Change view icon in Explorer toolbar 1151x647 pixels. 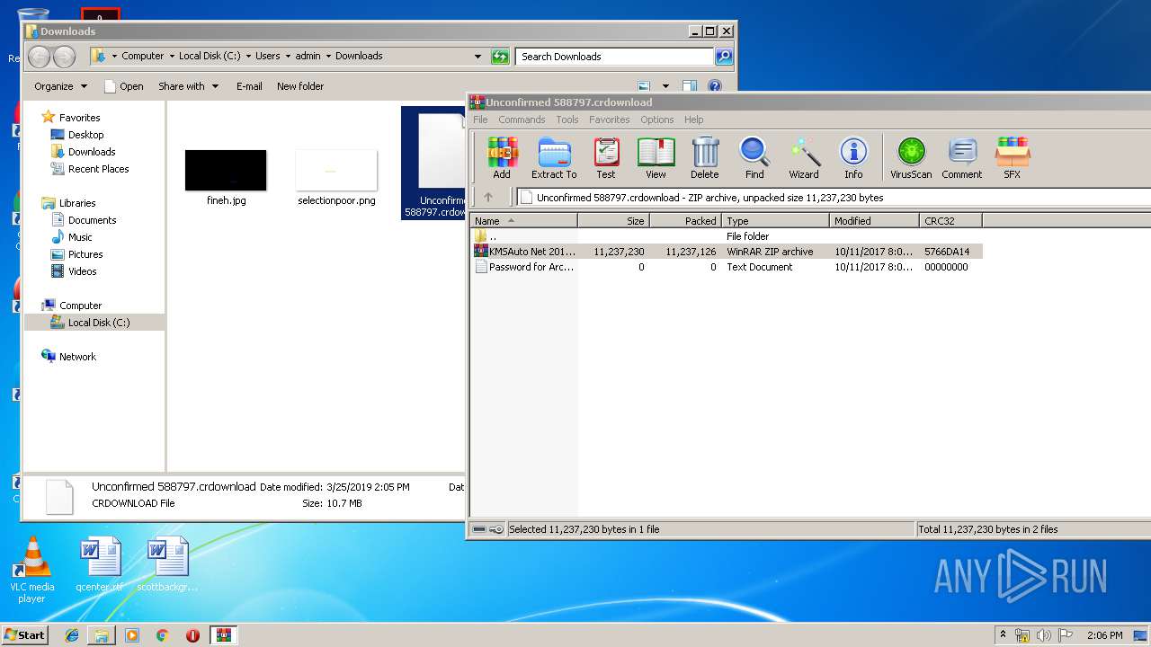click(x=645, y=86)
